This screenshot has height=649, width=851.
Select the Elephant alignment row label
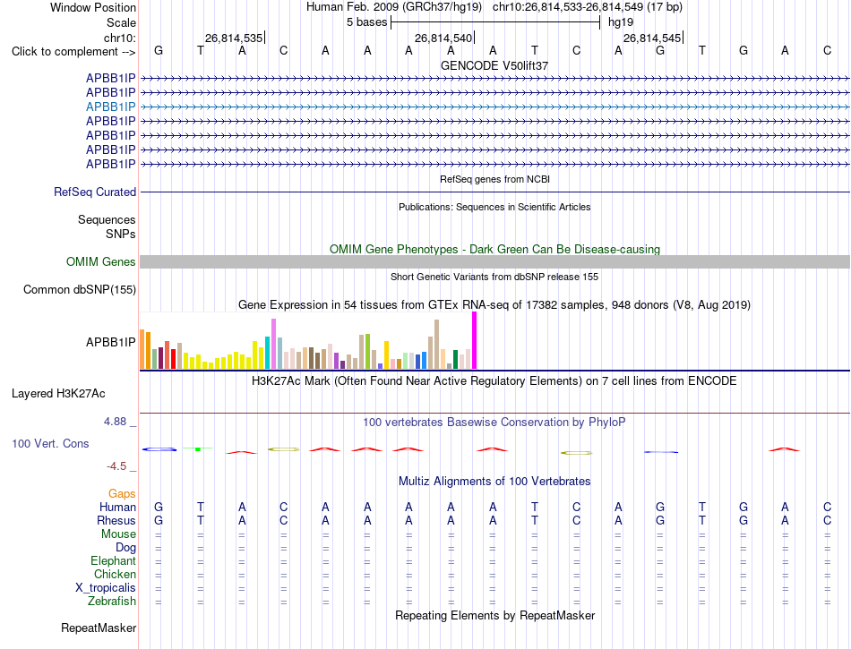tap(113, 561)
